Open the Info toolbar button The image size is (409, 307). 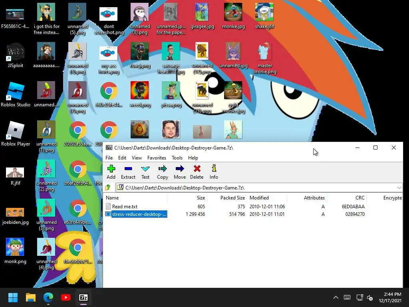click(214, 172)
